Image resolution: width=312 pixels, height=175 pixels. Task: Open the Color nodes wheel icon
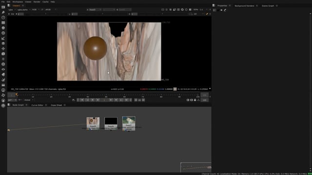pyautogui.click(x=3, y=28)
